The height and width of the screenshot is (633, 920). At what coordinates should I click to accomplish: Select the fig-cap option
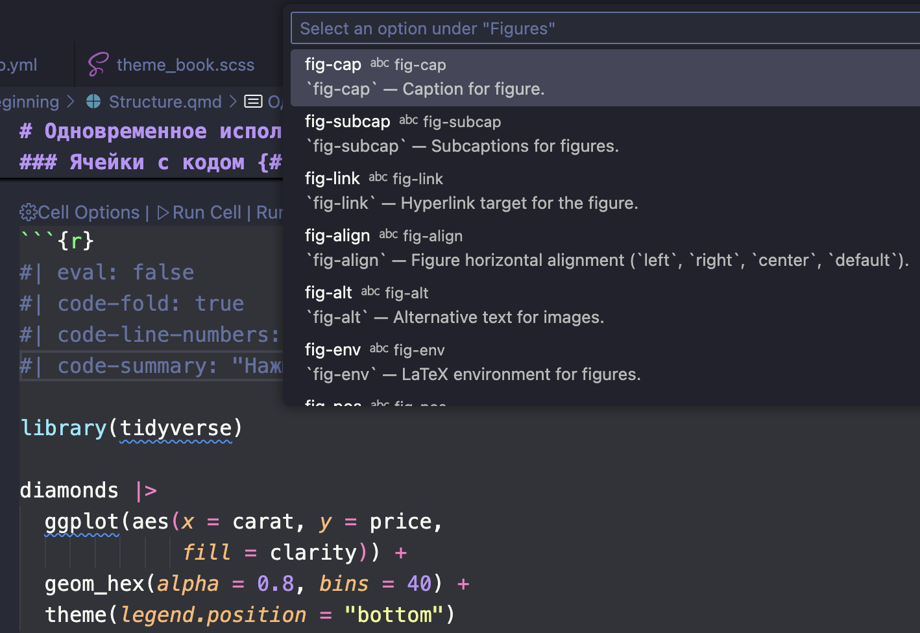tap(605, 77)
